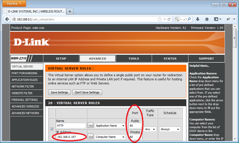Click the Helpful Hints heading
The width and height of the screenshot is (239, 143).
tap(199, 66)
